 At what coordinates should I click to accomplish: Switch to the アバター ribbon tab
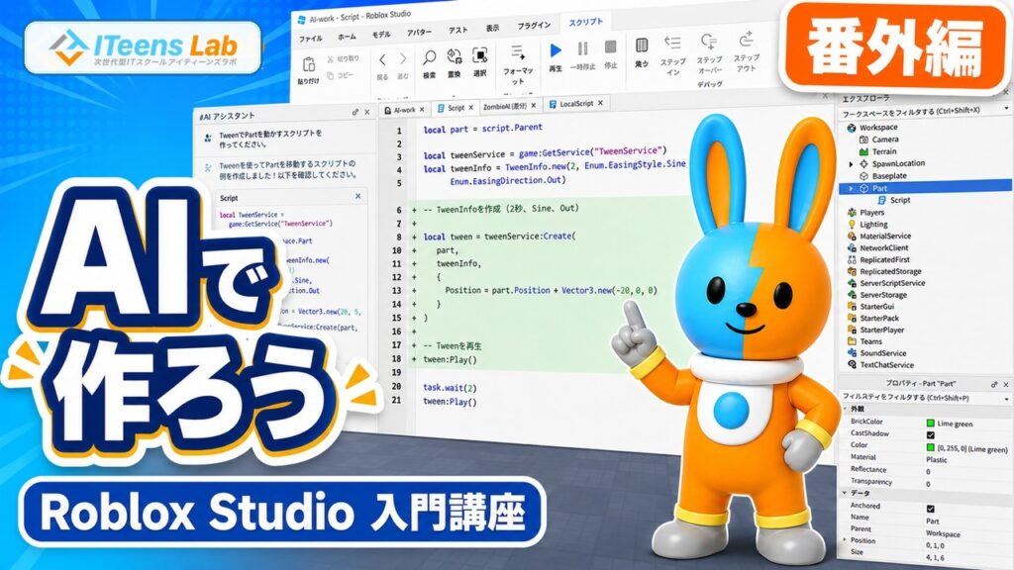[x=419, y=33]
